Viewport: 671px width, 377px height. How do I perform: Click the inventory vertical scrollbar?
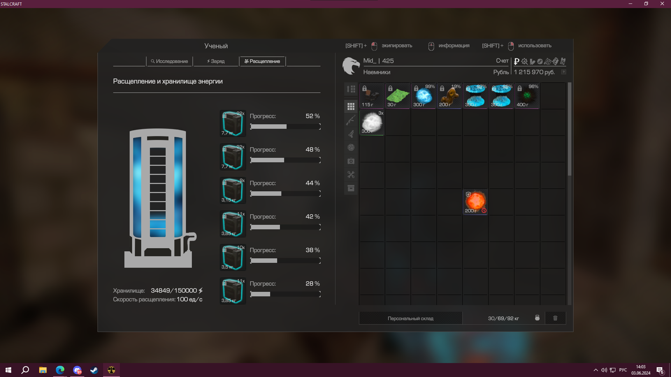coord(569,129)
